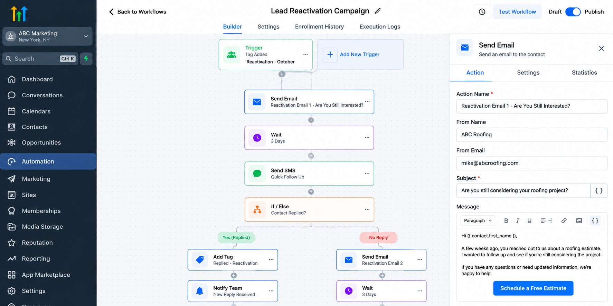Open options menu for Trigger node
This screenshot has height=306, width=613.
pos(305,55)
